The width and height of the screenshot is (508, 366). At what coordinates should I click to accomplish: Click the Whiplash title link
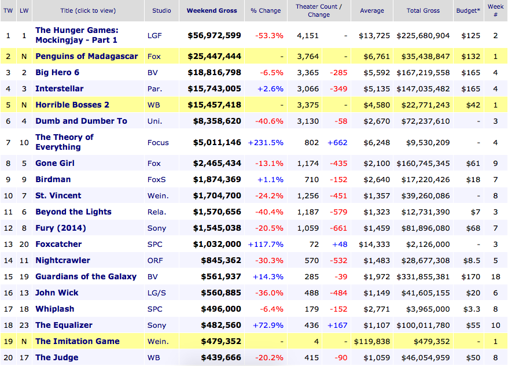(55, 309)
